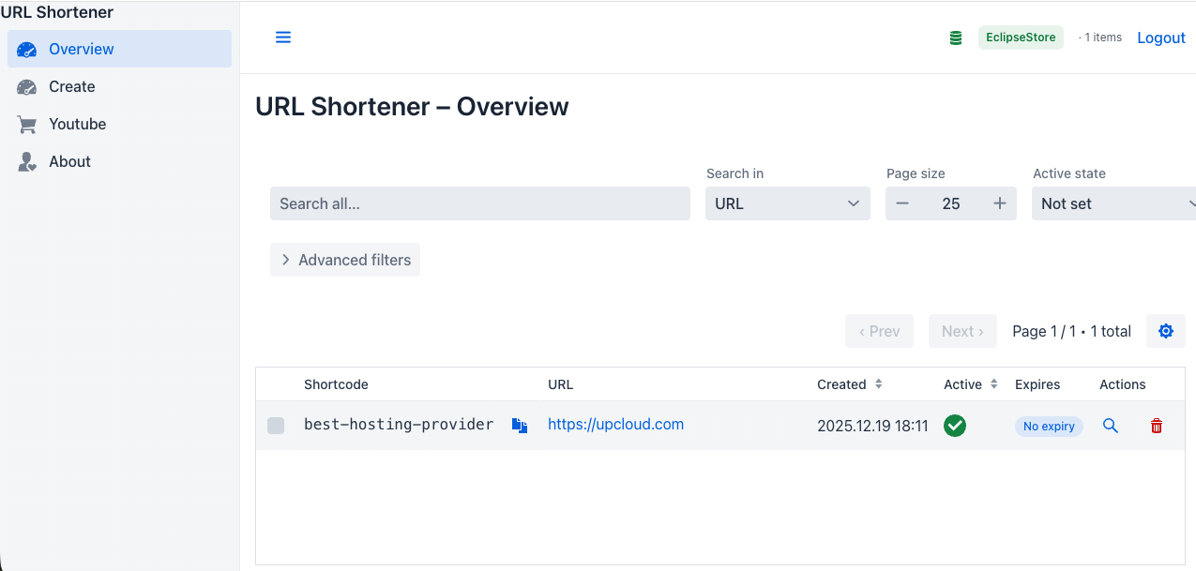The width and height of the screenshot is (1196, 571).
Task: Delete the best-hosting-provider entry
Action: pos(1157,426)
